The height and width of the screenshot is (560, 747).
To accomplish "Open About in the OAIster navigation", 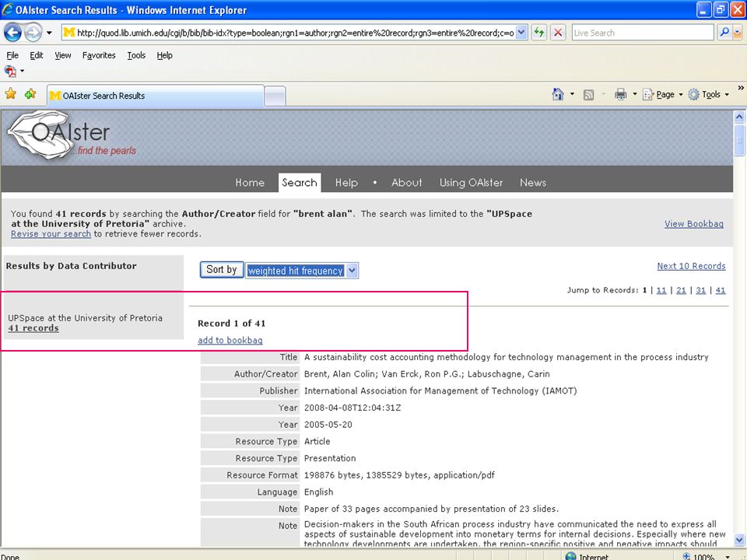I will coord(406,182).
